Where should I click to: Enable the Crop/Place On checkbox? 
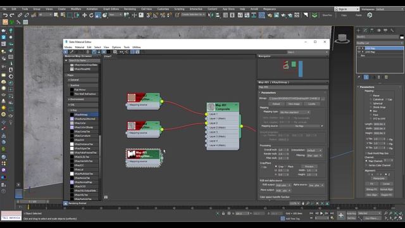pos(261,167)
